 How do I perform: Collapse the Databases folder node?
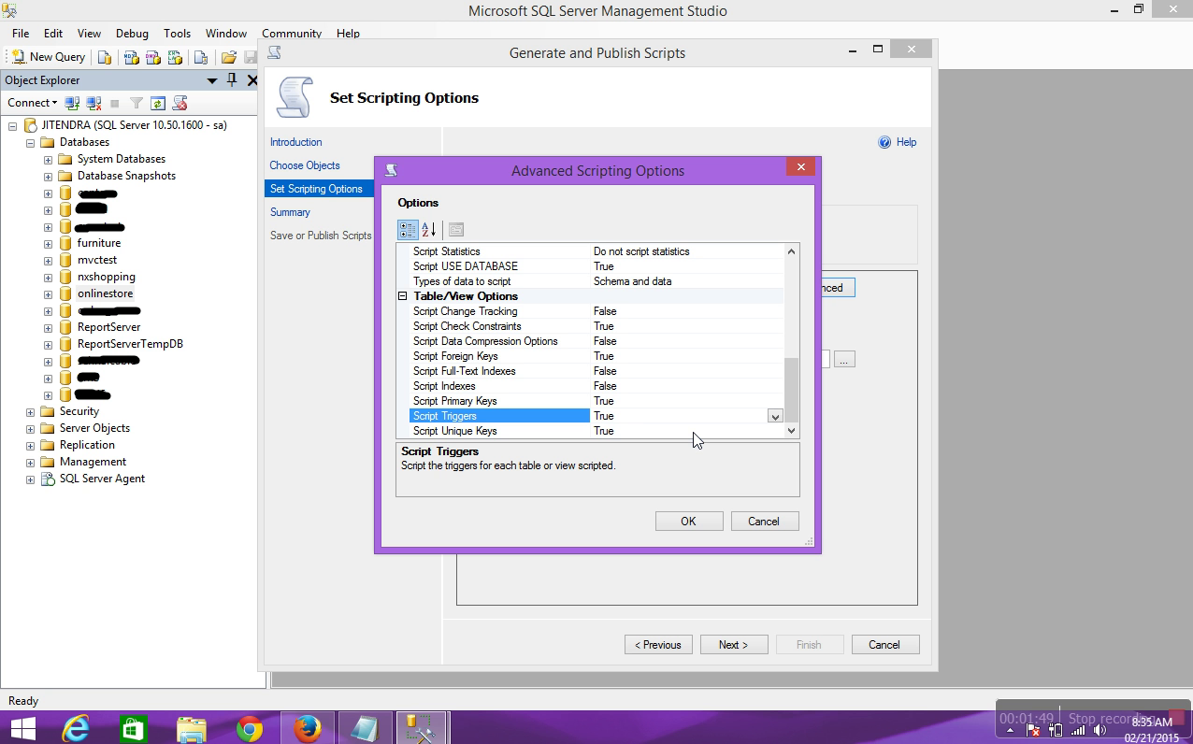(30, 142)
